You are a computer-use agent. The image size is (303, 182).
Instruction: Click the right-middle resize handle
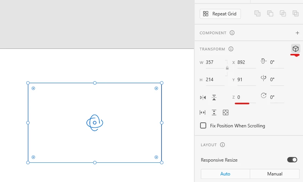[x=162, y=123]
